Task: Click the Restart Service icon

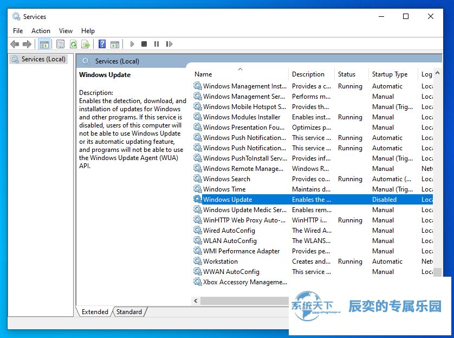Action: 169,44
